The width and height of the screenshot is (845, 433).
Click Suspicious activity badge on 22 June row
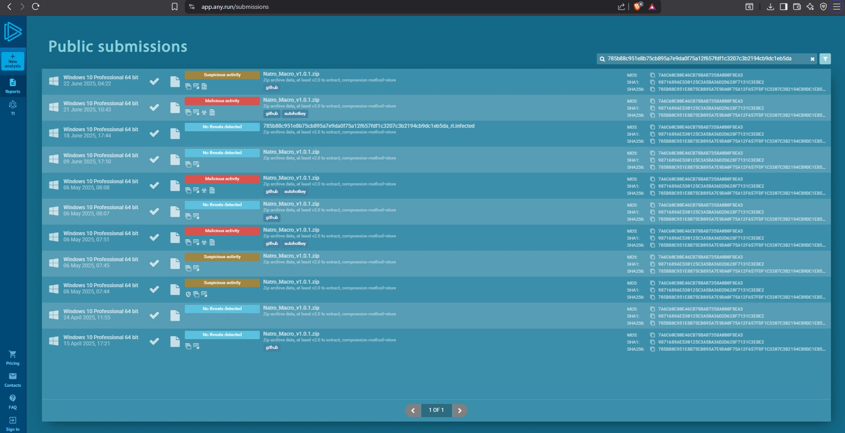click(222, 75)
